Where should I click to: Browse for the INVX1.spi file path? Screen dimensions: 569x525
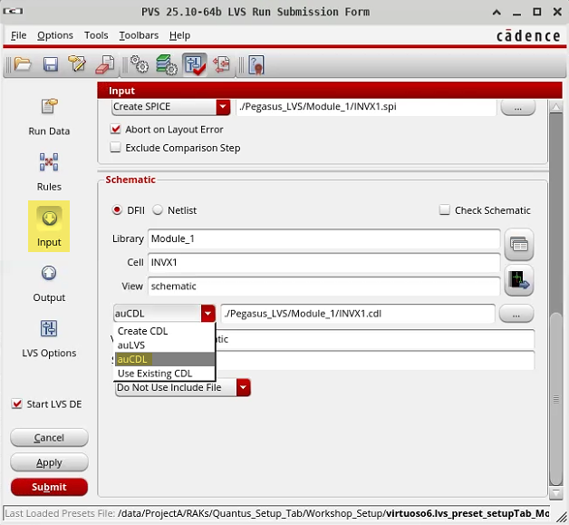pos(518,108)
